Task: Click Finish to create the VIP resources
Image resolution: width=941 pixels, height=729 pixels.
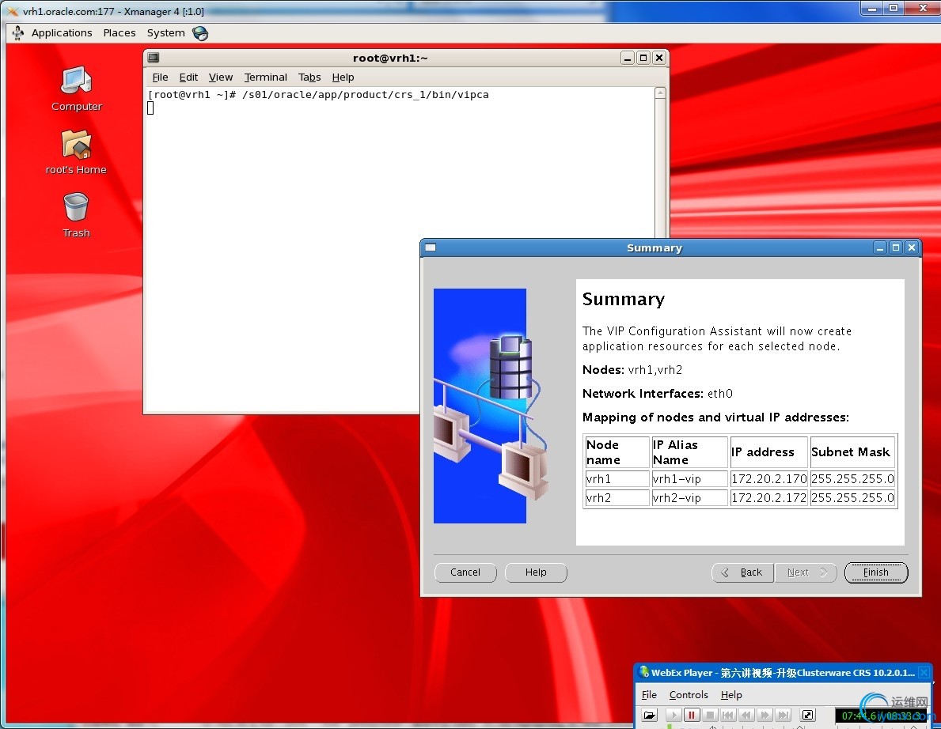Action: point(875,572)
